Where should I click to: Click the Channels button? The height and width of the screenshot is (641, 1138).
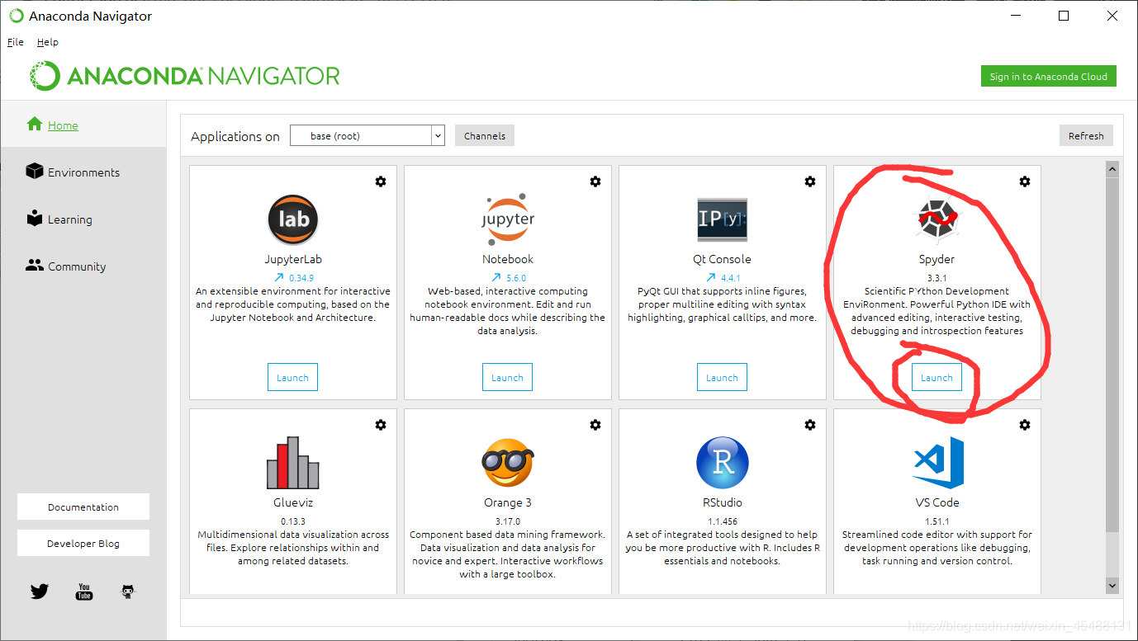point(485,135)
